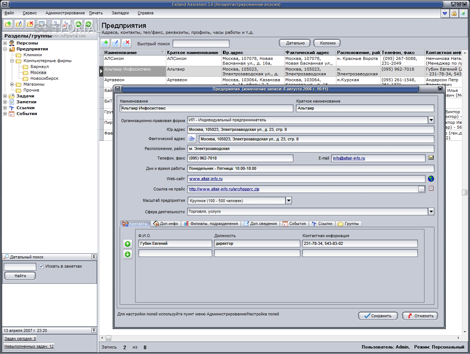The height and width of the screenshot is (354, 470).
Task: Expand Задачи tree node
Action: tap(5, 96)
